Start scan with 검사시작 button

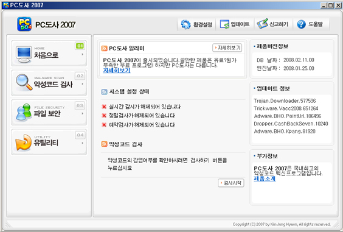pos(231,183)
